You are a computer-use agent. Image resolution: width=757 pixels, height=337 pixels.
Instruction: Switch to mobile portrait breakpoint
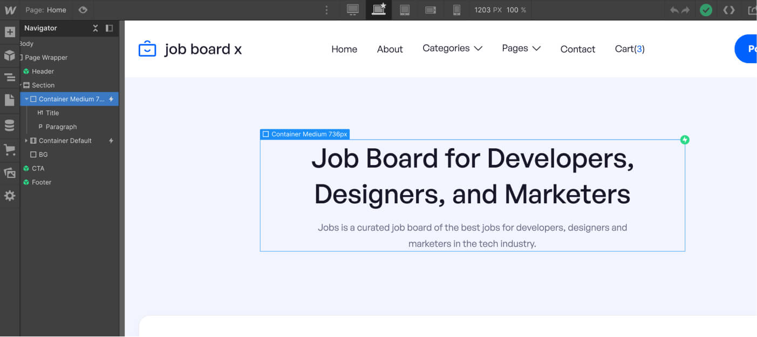pyautogui.click(x=456, y=9)
